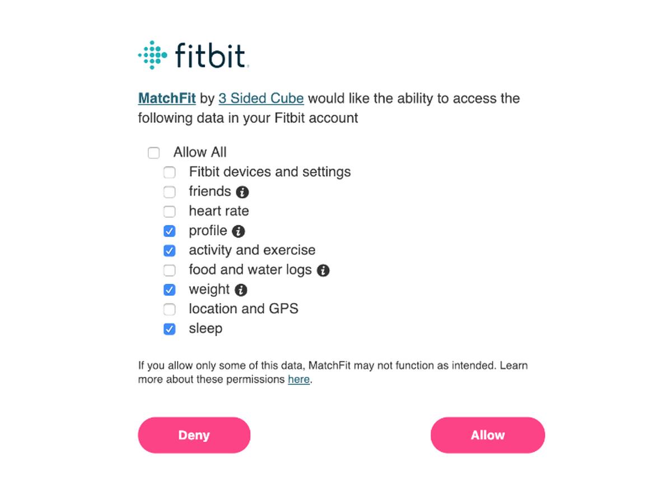Viewport: 672px width, 504px height.
Task: Click the Deny button
Action: 194,435
